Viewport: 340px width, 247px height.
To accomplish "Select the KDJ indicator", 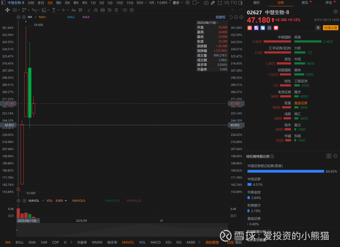I will [x=168, y=243].
